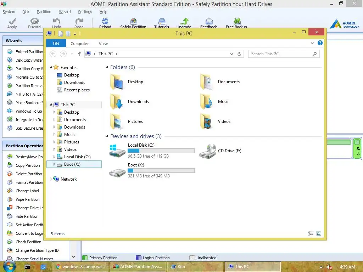Select CD Drive (E:) icon

click(x=208, y=151)
